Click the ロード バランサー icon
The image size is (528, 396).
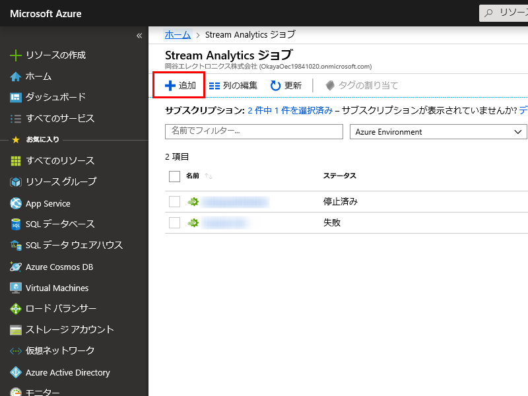(16, 309)
